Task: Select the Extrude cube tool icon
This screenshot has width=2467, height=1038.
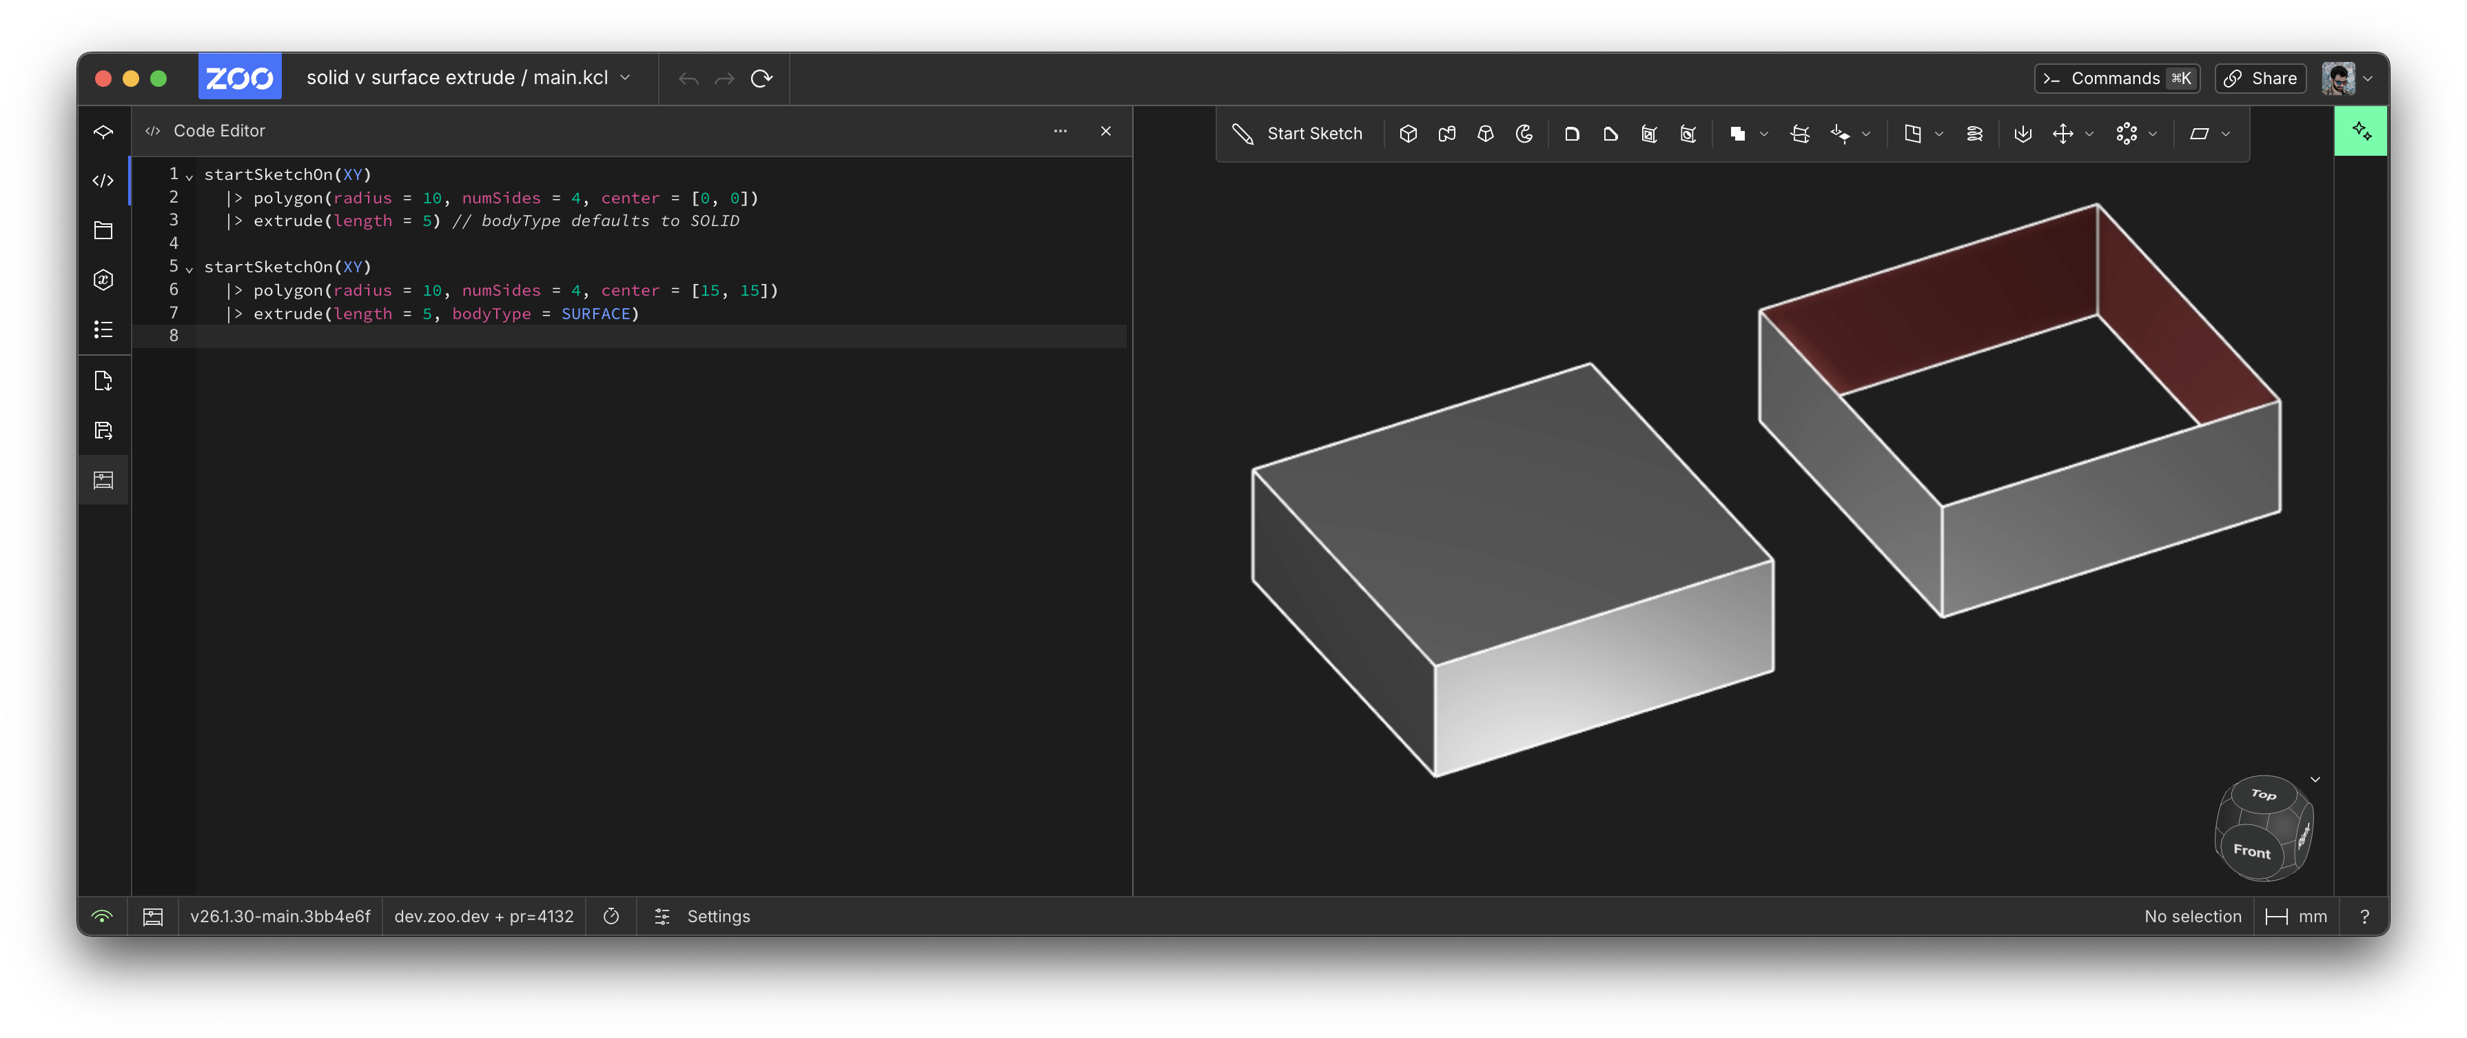Action: [x=1408, y=134]
